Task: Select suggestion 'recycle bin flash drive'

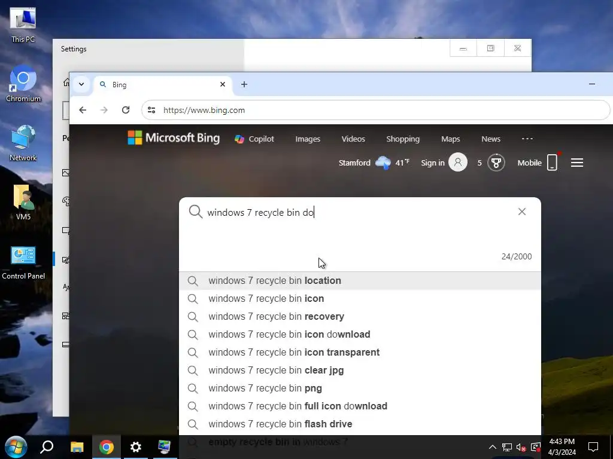Action: [360, 424]
